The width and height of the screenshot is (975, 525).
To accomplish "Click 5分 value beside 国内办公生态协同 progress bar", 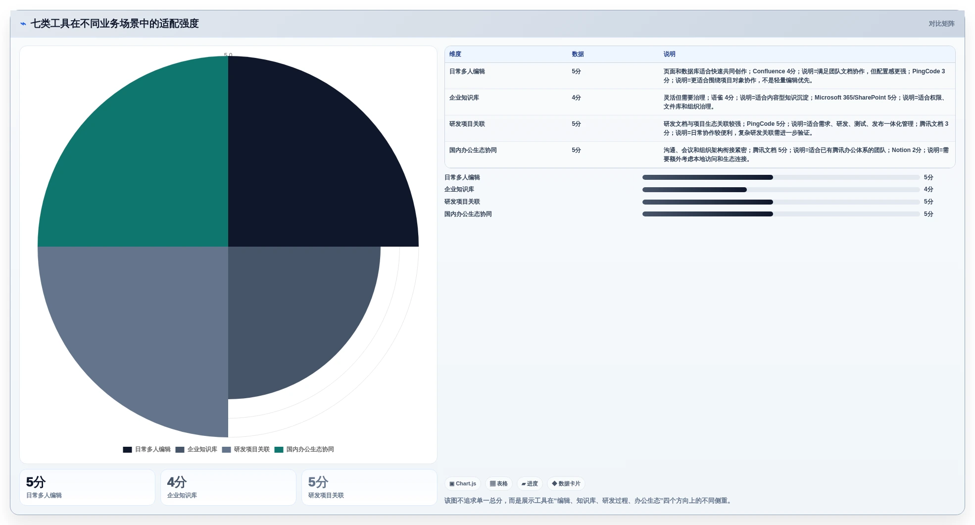I will pos(928,214).
